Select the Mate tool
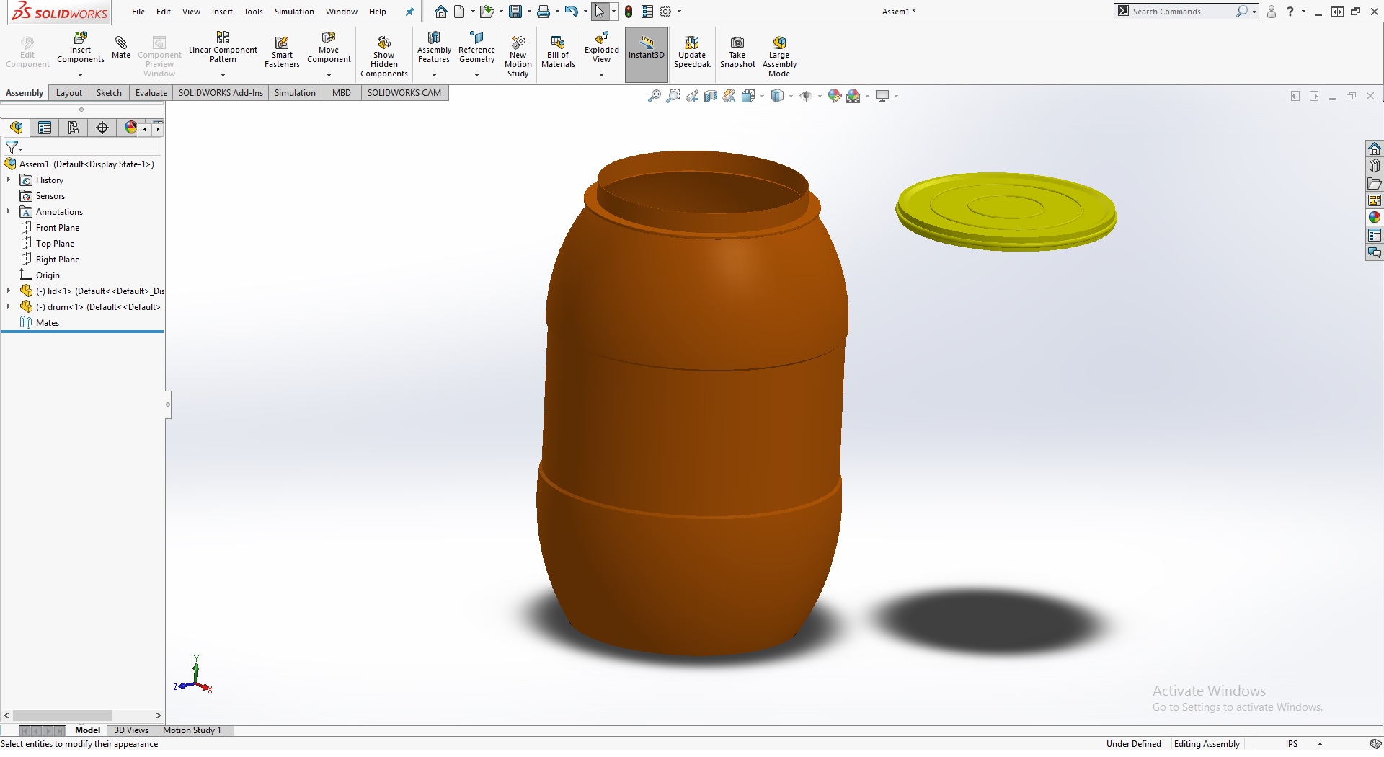 [x=121, y=45]
